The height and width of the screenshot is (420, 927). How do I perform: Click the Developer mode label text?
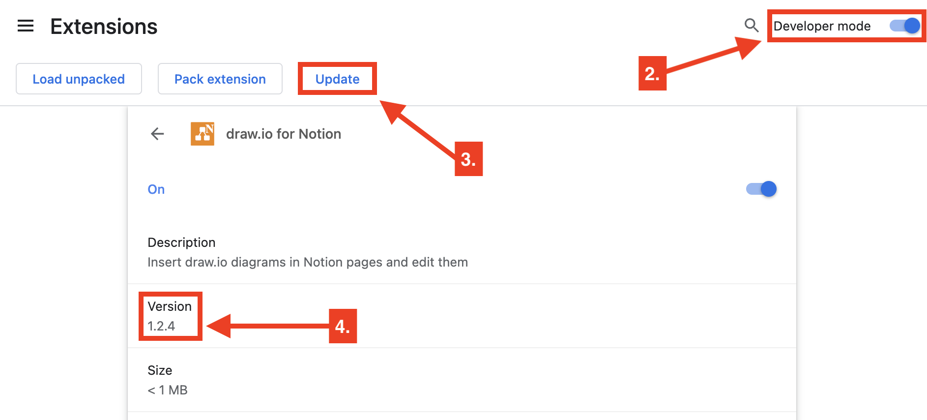[x=821, y=26]
